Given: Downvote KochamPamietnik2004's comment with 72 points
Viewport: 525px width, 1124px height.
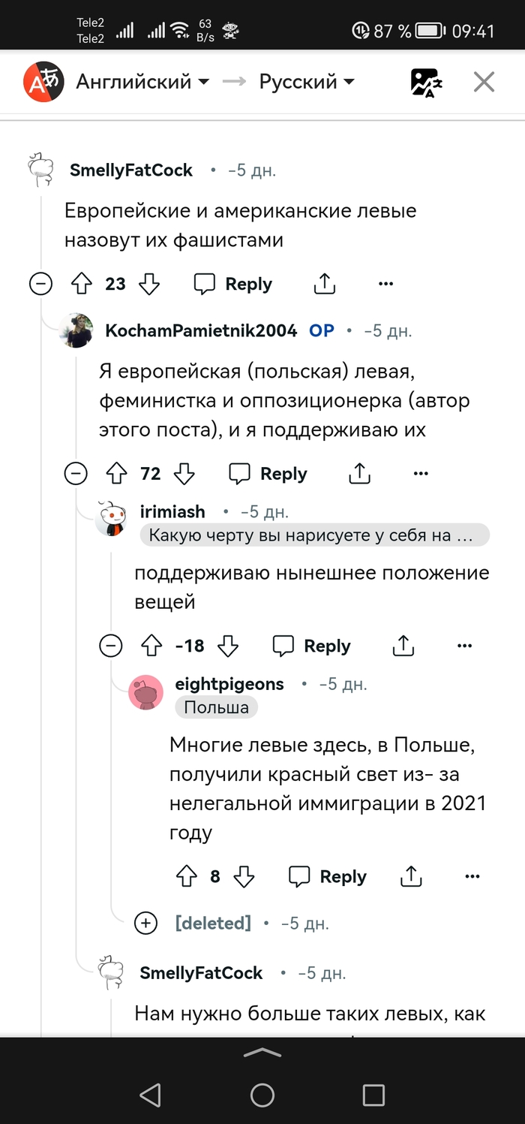Looking at the screenshot, I should click(184, 474).
